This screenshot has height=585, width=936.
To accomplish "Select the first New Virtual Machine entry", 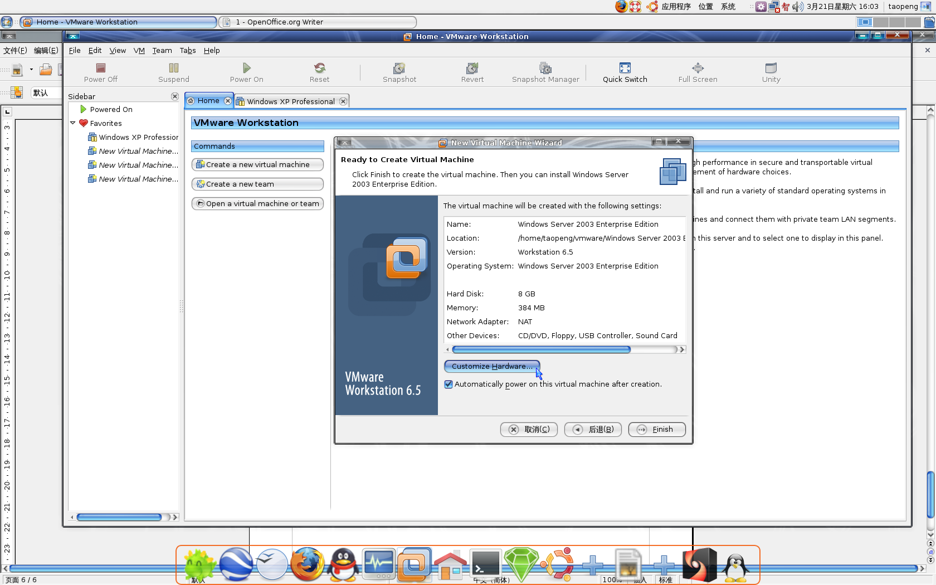I will click(x=134, y=152).
